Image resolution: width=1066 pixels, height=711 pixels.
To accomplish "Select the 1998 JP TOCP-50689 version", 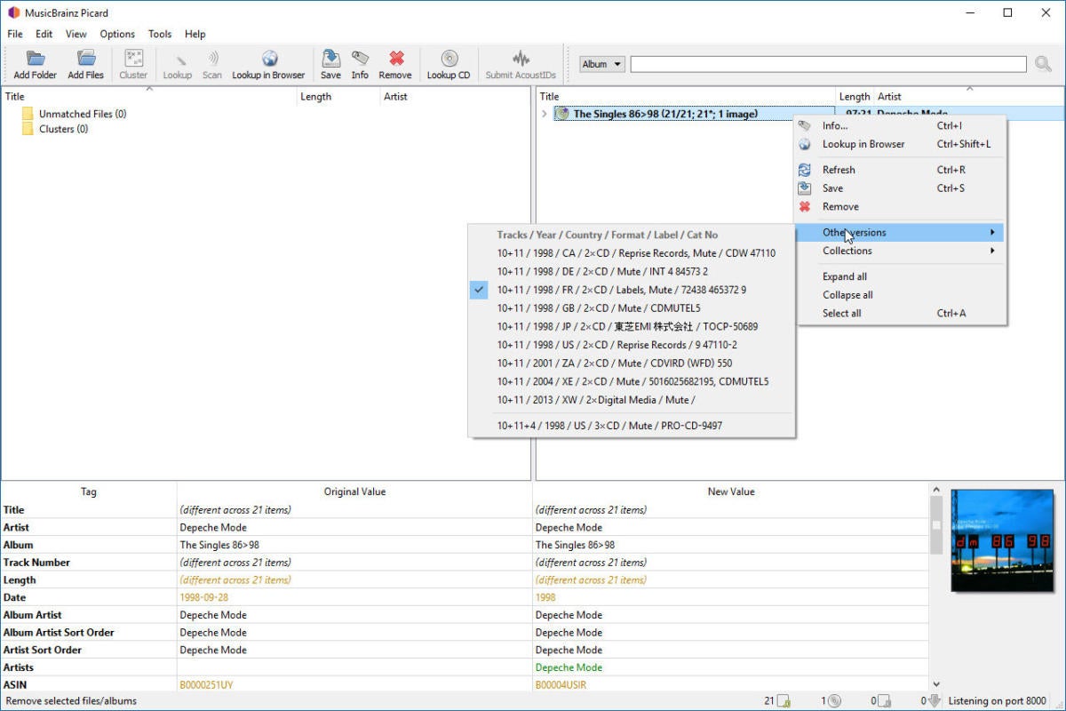I will click(632, 326).
